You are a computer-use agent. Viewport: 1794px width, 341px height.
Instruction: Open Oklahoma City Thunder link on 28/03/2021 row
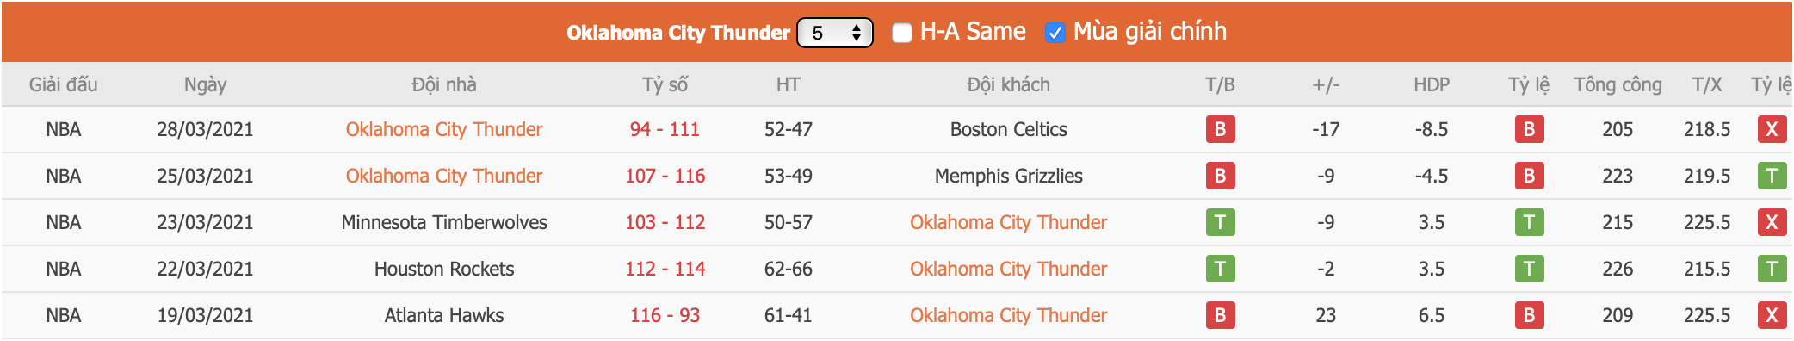pyautogui.click(x=444, y=129)
